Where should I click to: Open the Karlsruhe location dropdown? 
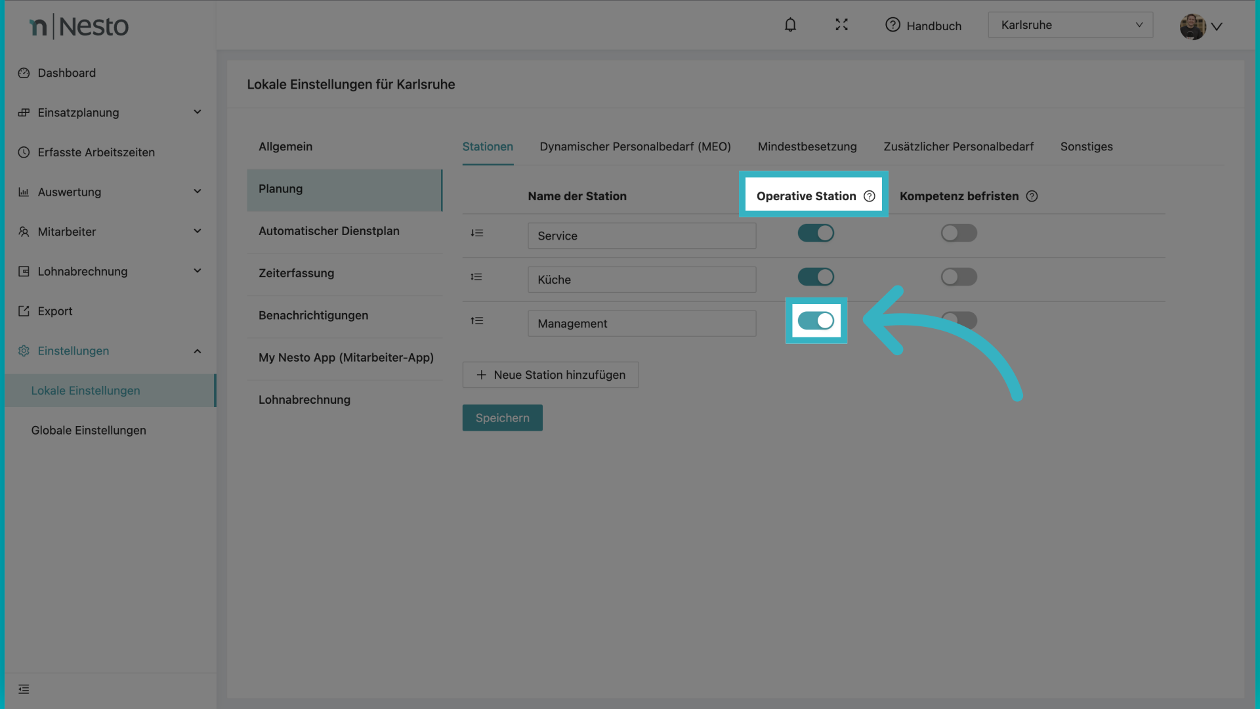(1070, 25)
